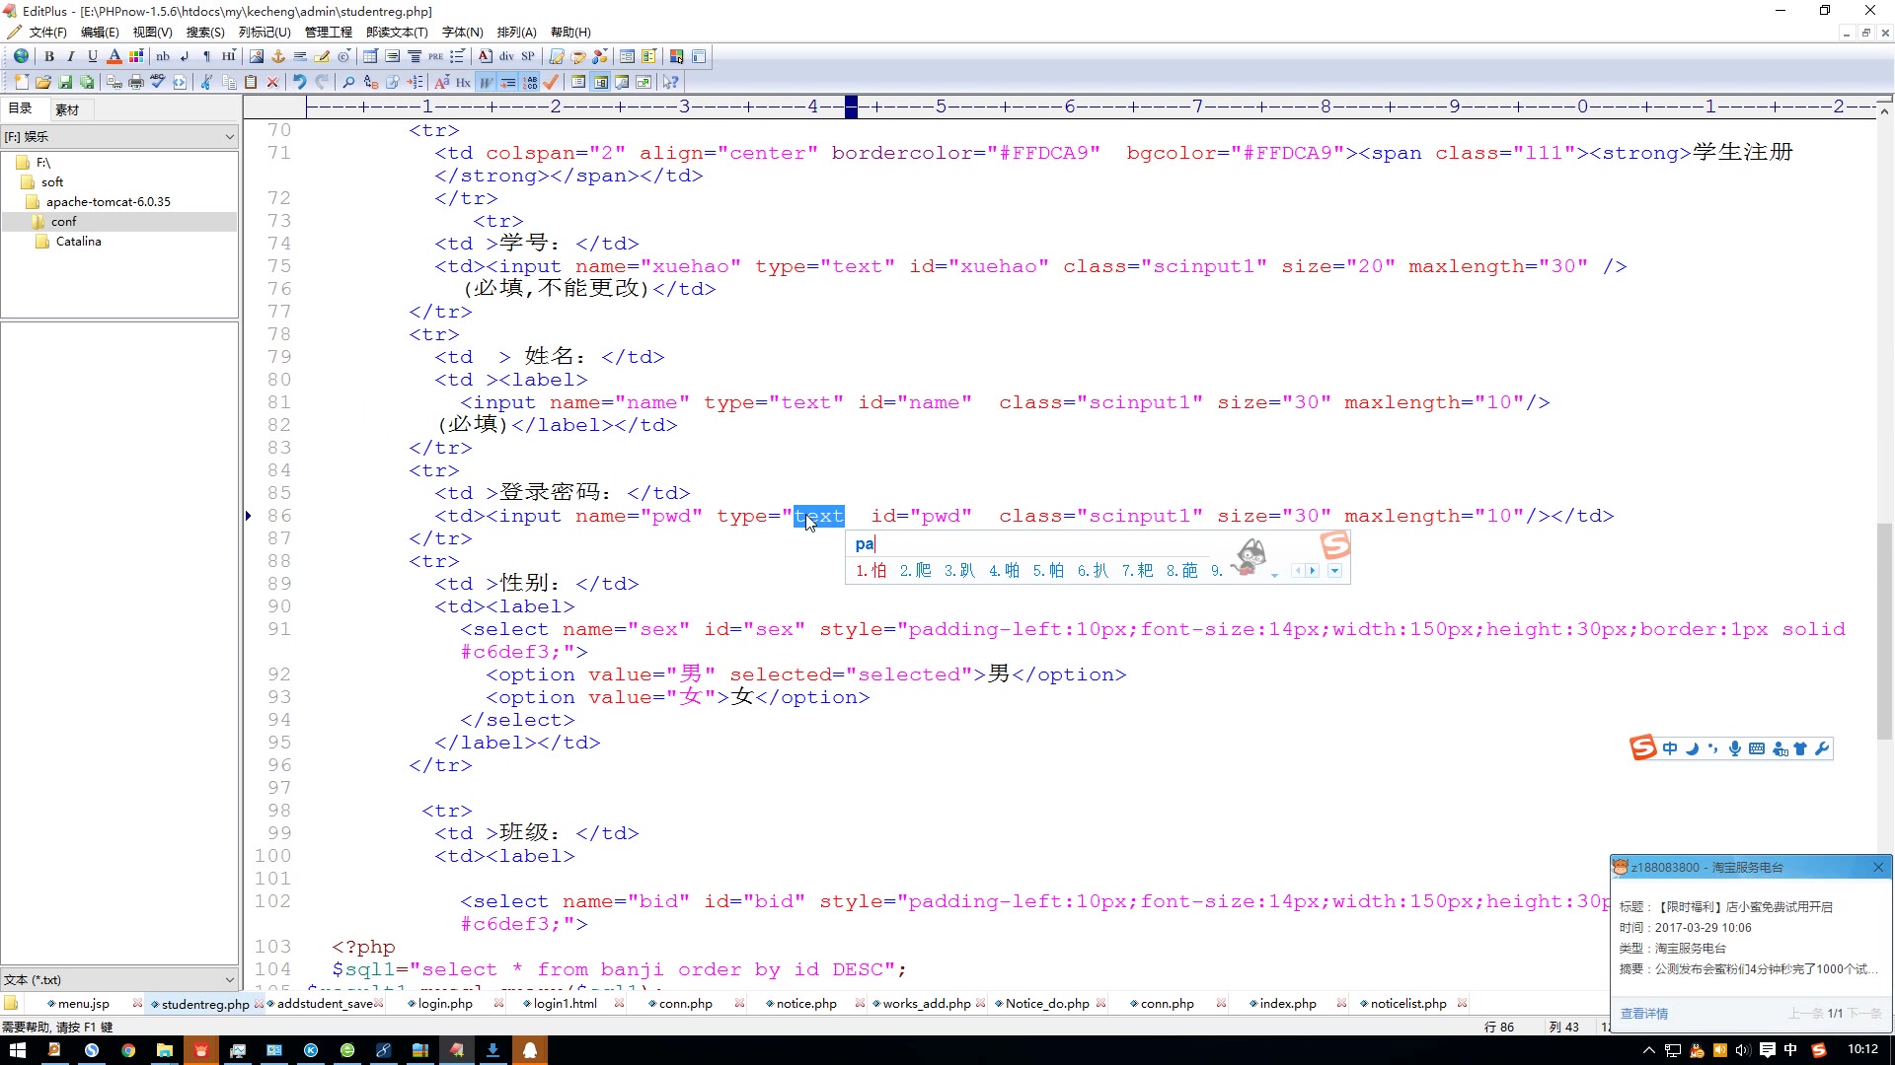Open heading Hi tag dropdown

point(228,56)
